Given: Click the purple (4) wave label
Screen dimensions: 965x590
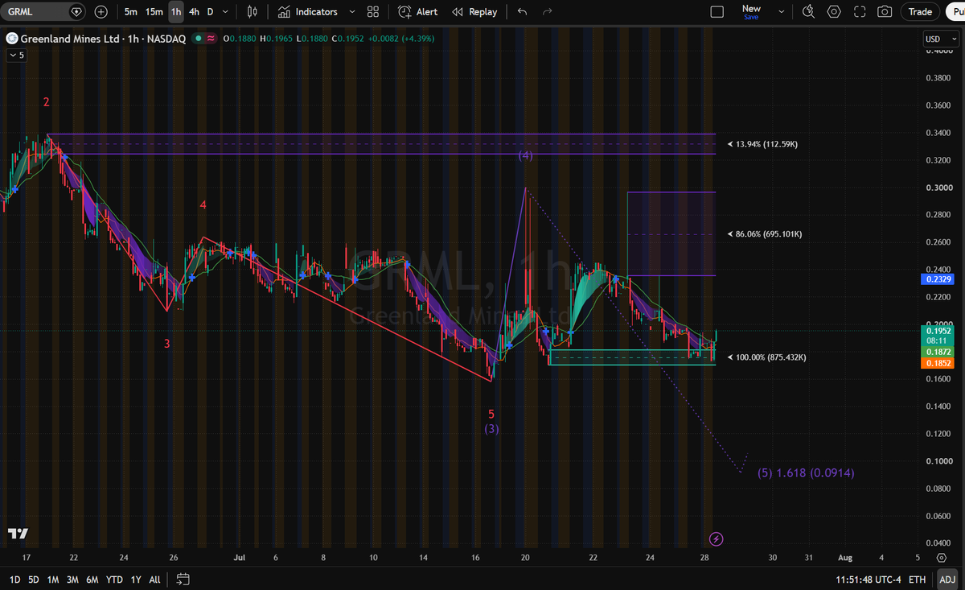Looking at the screenshot, I should click(x=525, y=155).
